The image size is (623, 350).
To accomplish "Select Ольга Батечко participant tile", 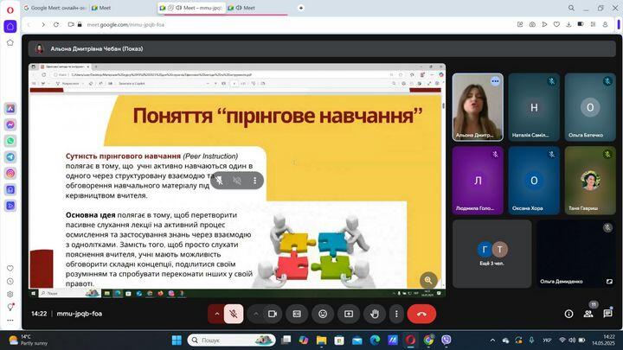I will tap(590, 107).
